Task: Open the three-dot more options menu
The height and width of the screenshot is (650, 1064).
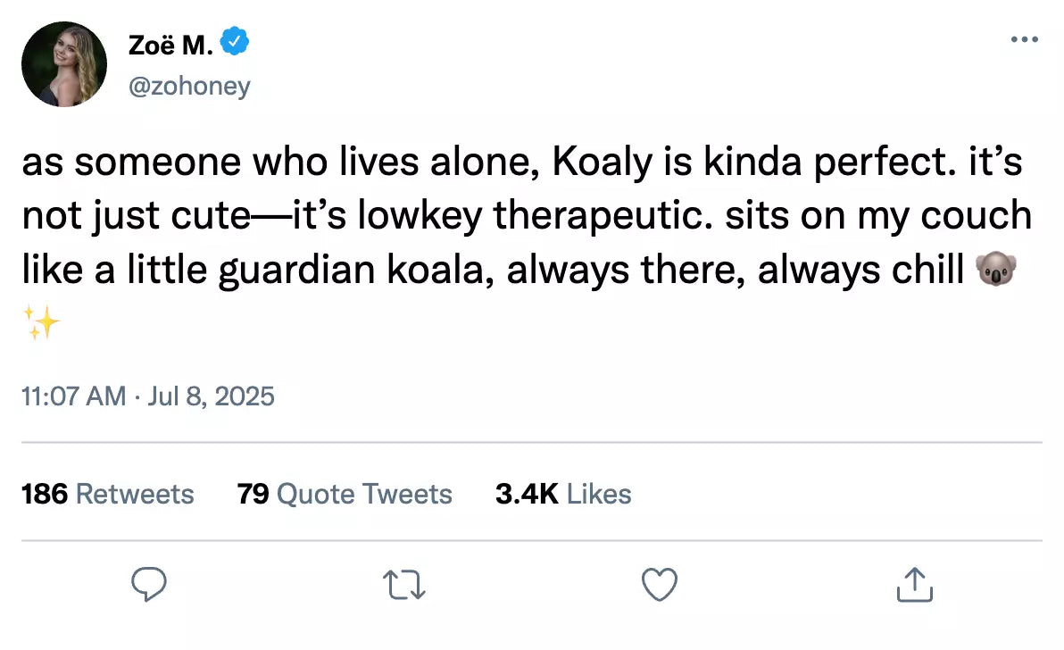Action: point(1024,40)
